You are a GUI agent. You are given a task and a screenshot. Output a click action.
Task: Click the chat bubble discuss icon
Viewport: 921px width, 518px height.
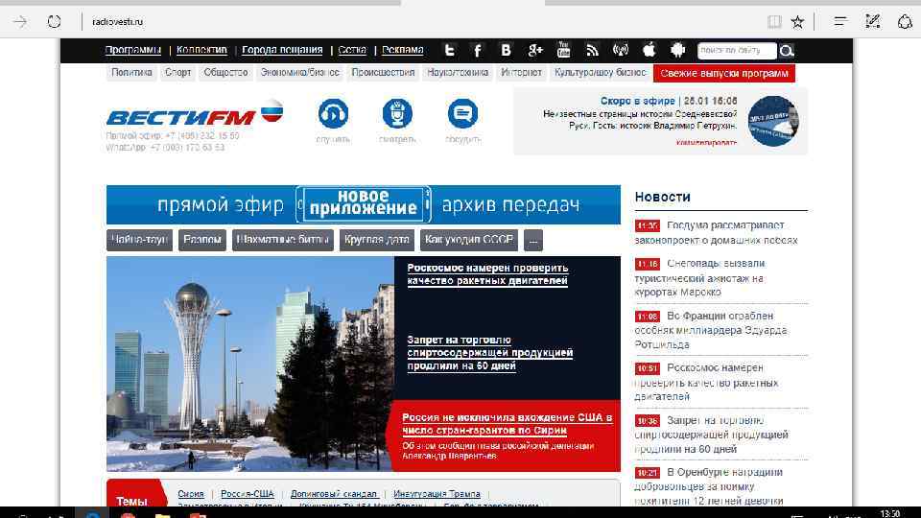[x=462, y=113]
